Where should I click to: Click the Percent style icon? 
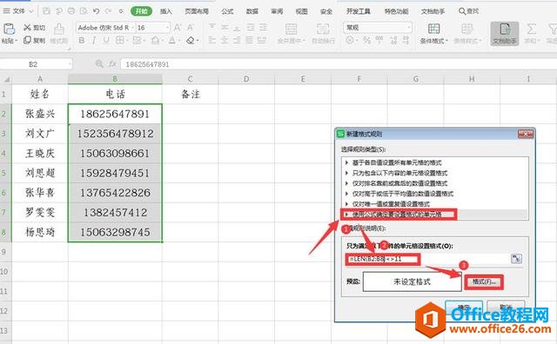[366, 40]
